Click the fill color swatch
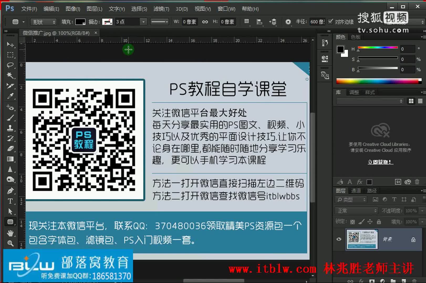This screenshot has width=426, height=283. [x=80, y=22]
